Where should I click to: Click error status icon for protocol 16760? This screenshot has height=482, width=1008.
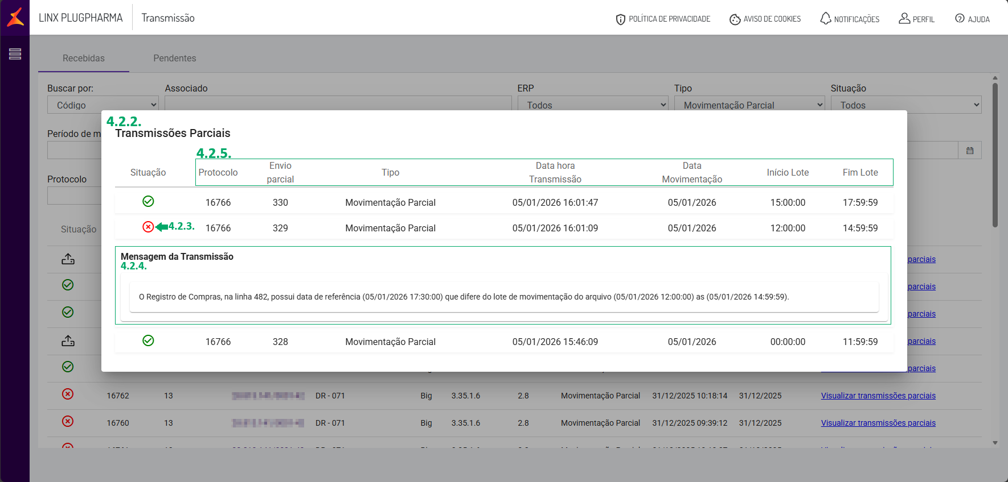(x=68, y=422)
